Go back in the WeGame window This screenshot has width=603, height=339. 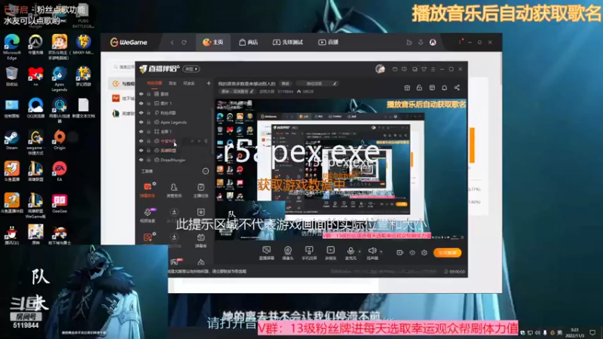(172, 42)
